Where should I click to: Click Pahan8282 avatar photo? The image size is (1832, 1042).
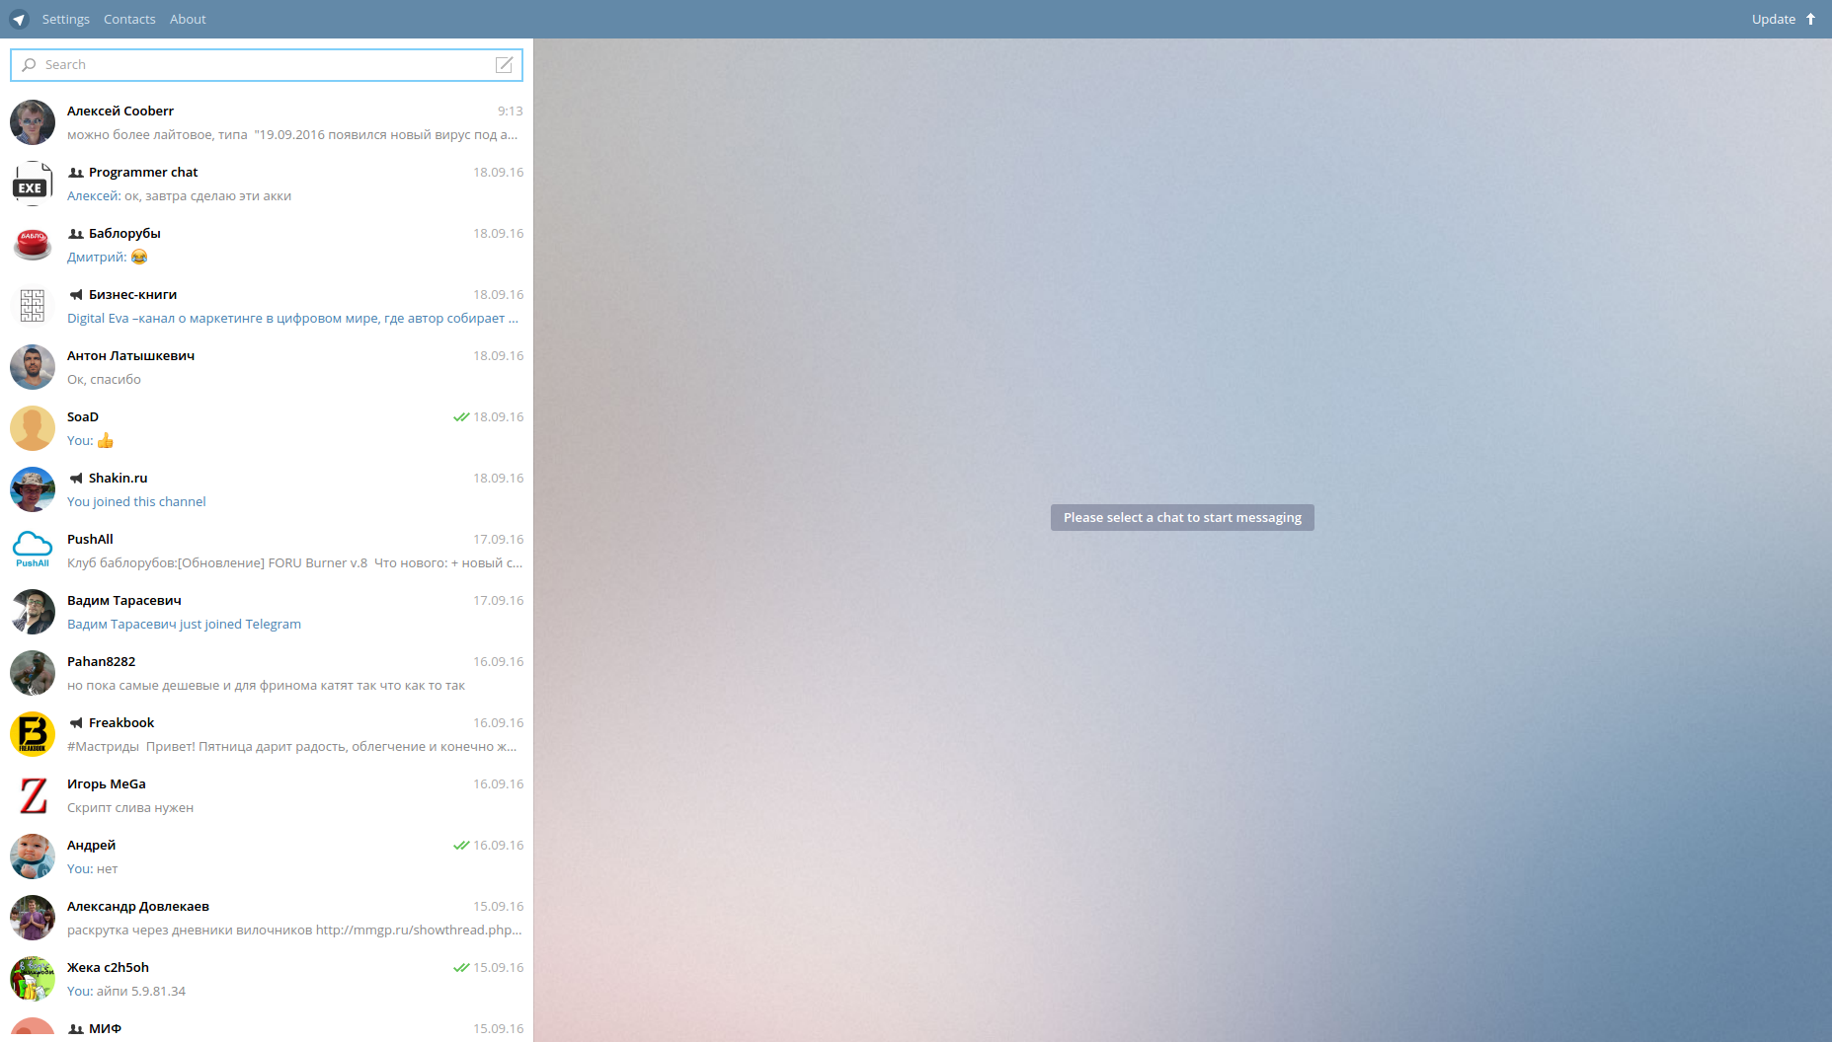click(33, 673)
